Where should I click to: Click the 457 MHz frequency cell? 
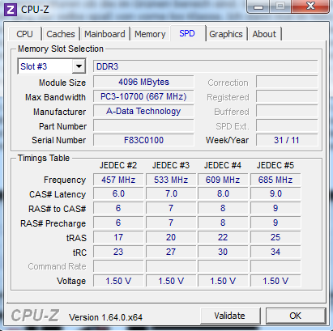(118, 180)
